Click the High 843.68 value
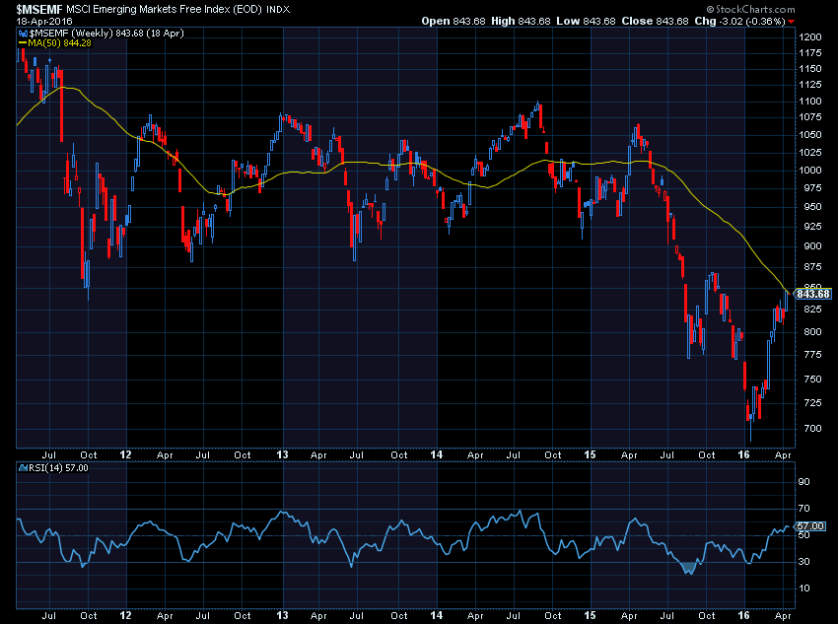This screenshot has width=838, height=624. click(x=521, y=21)
